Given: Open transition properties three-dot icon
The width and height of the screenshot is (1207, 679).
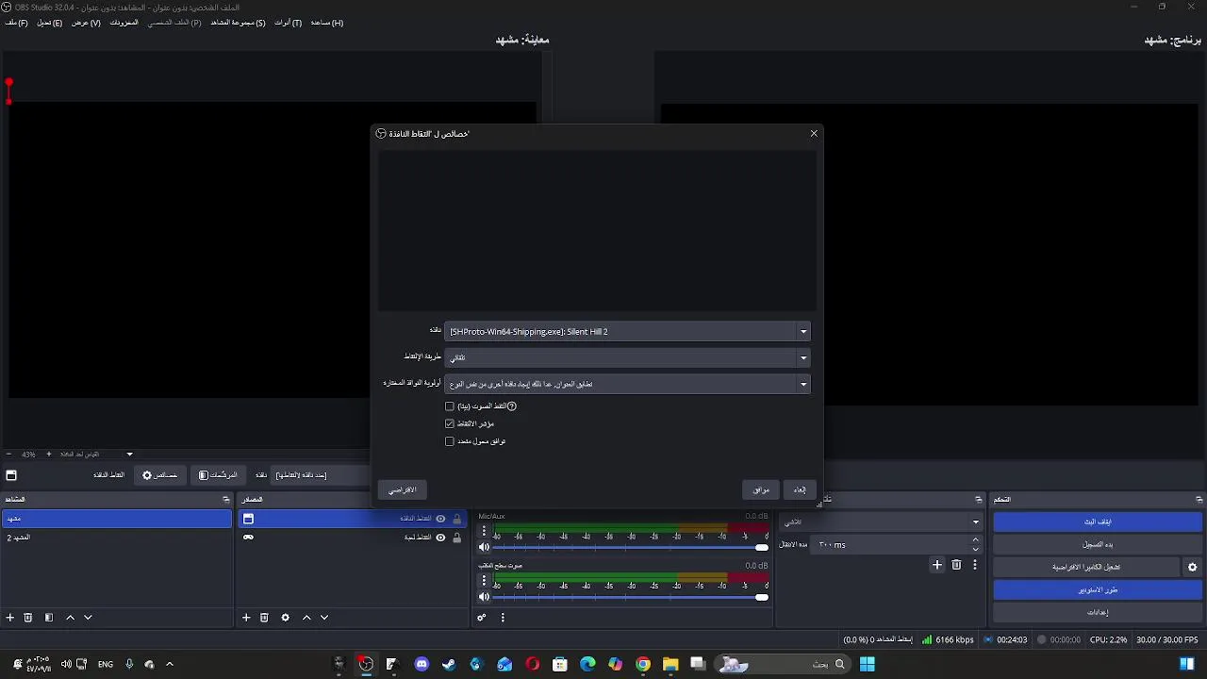Looking at the screenshot, I should [x=975, y=565].
